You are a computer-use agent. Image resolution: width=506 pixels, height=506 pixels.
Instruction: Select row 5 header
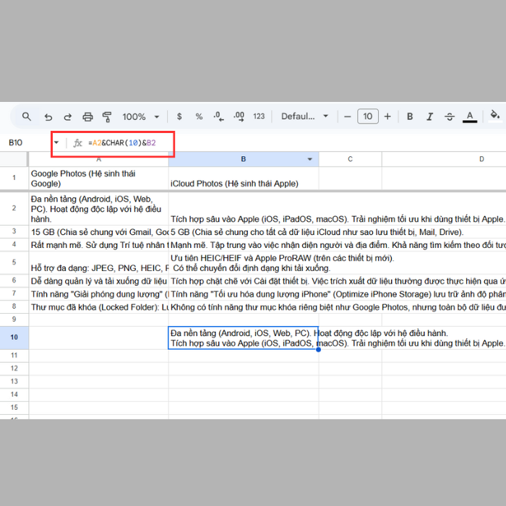click(14, 262)
